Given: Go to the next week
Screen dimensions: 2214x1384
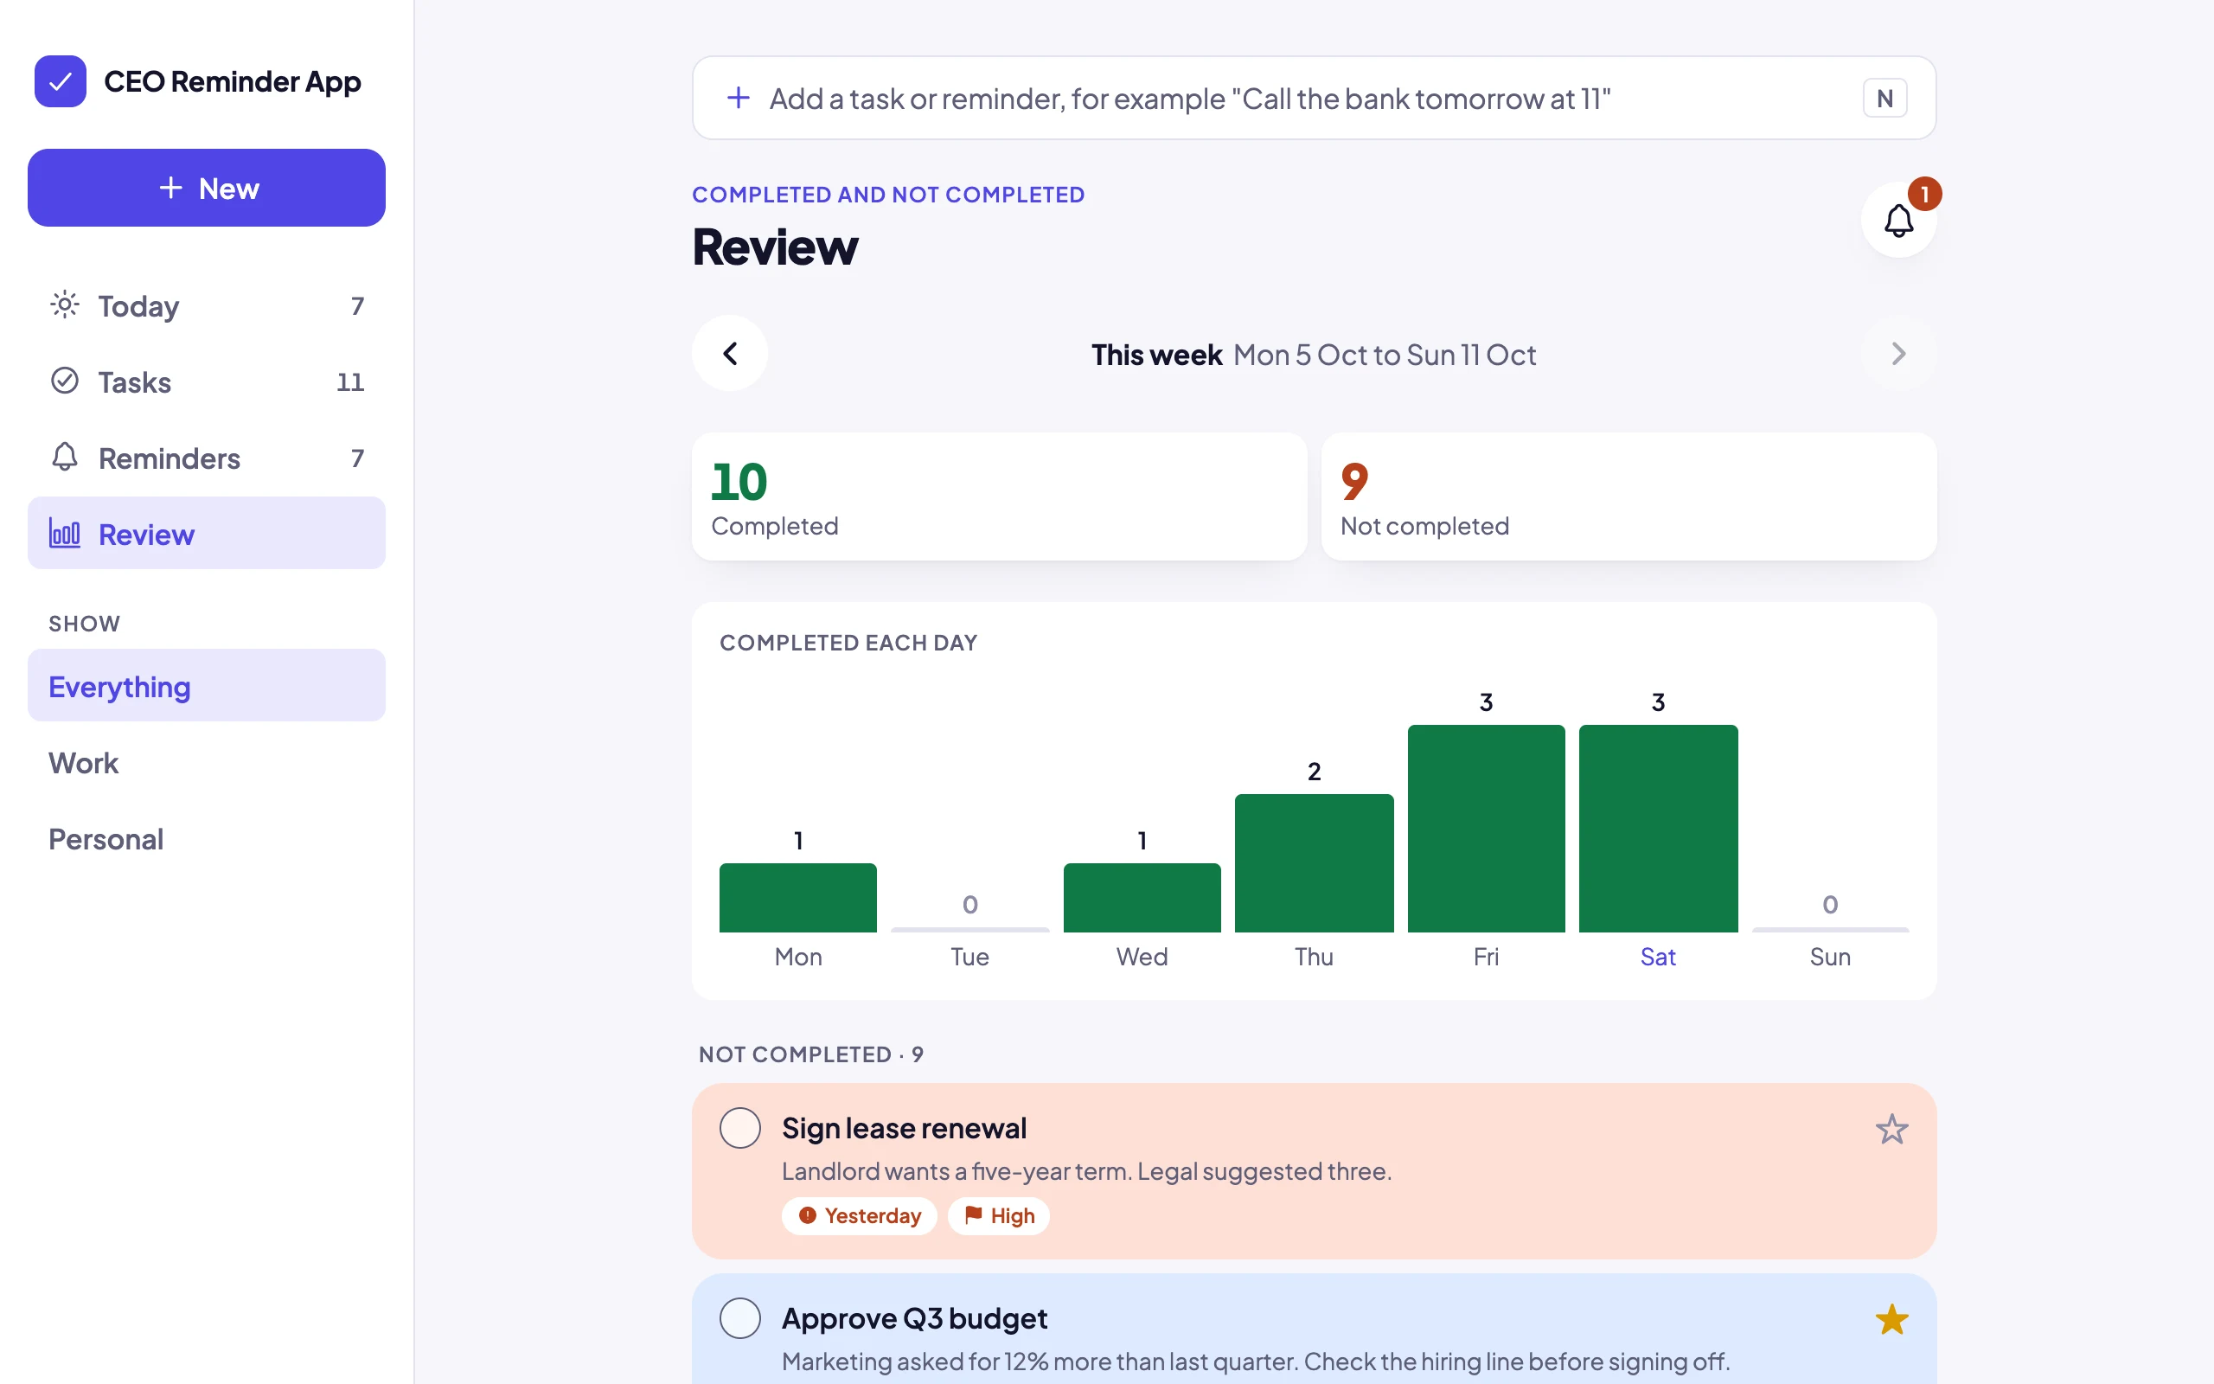Looking at the screenshot, I should point(1898,353).
